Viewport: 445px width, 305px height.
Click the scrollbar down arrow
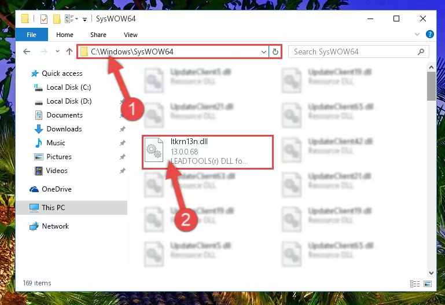(x=431, y=273)
